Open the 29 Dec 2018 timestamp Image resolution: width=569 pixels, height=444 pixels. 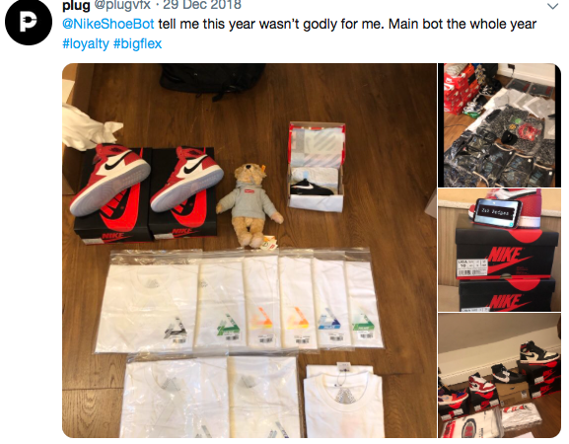click(202, 5)
